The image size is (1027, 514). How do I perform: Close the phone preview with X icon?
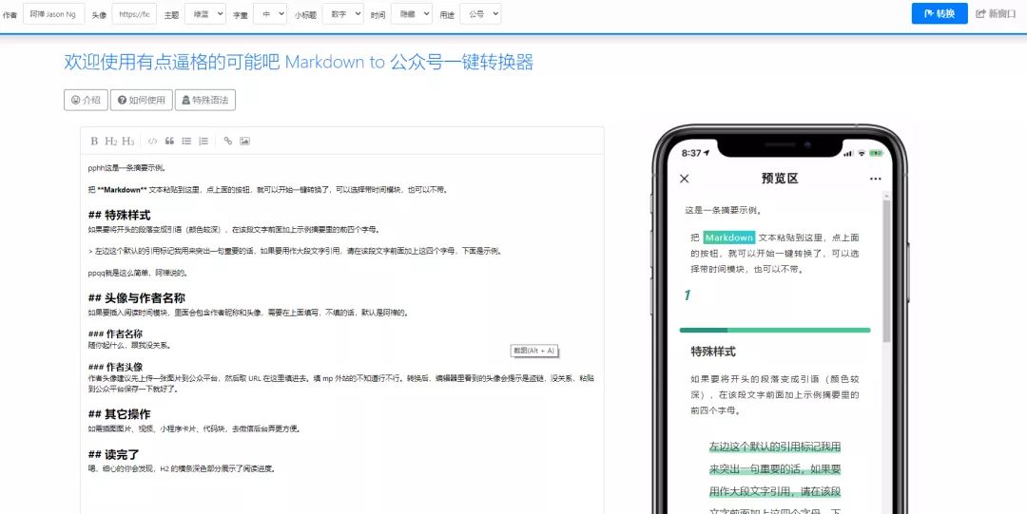click(685, 179)
